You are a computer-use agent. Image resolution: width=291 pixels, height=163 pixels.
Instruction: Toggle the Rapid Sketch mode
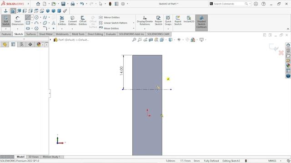click(x=178, y=20)
